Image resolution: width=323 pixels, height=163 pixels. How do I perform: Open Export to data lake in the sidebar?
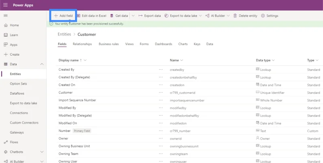[x=23, y=103]
